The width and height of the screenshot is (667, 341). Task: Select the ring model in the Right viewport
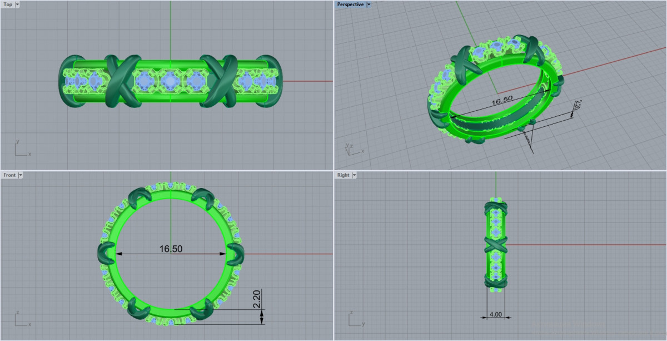tap(496, 244)
